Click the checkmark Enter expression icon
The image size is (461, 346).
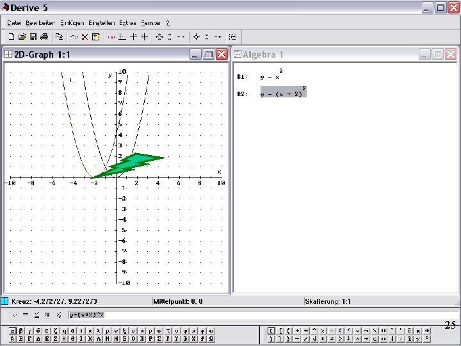click(x=15, y=315)
